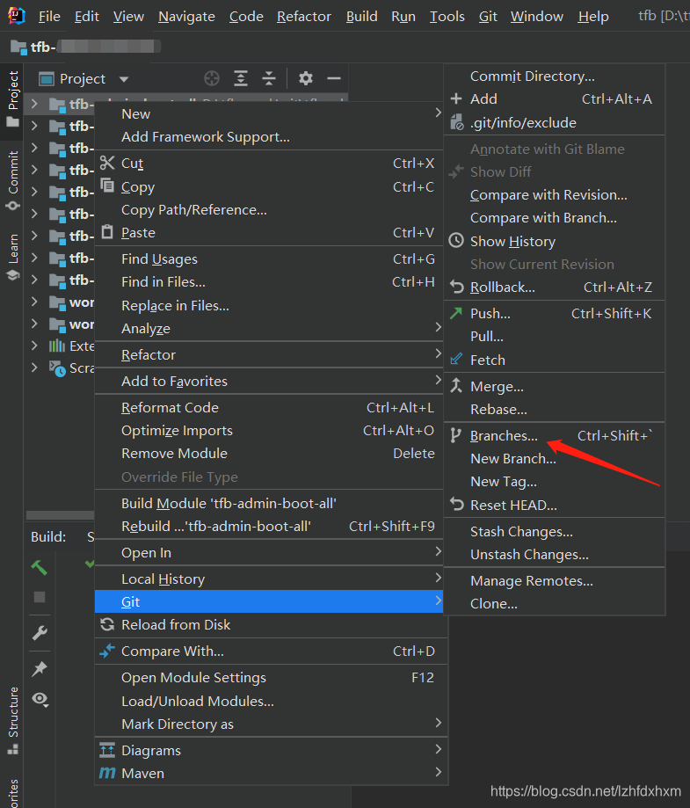Choose Reset HEAD... entry
The width and height of the screenshot is (690, 808).
(x=555, y=505)
